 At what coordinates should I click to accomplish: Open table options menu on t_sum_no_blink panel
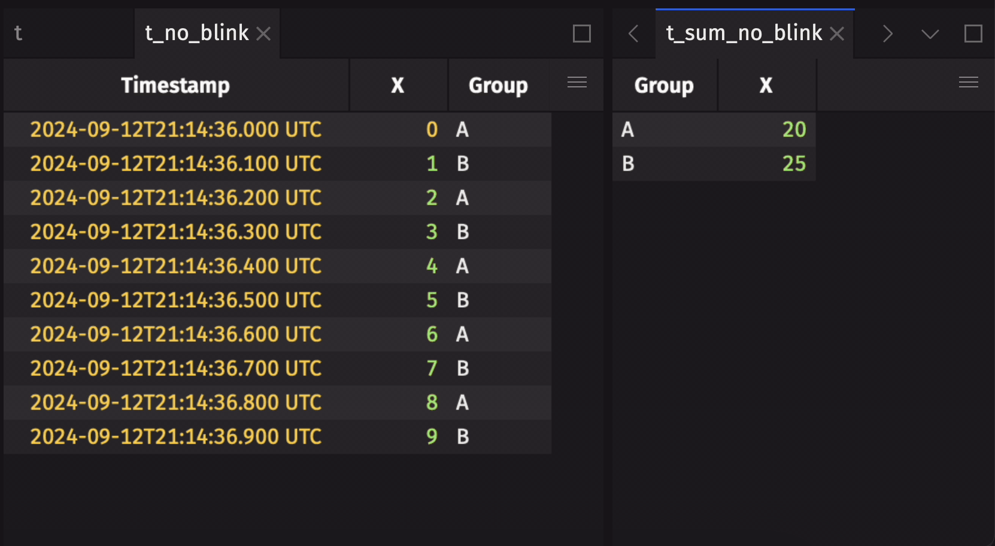pos(968,82)
